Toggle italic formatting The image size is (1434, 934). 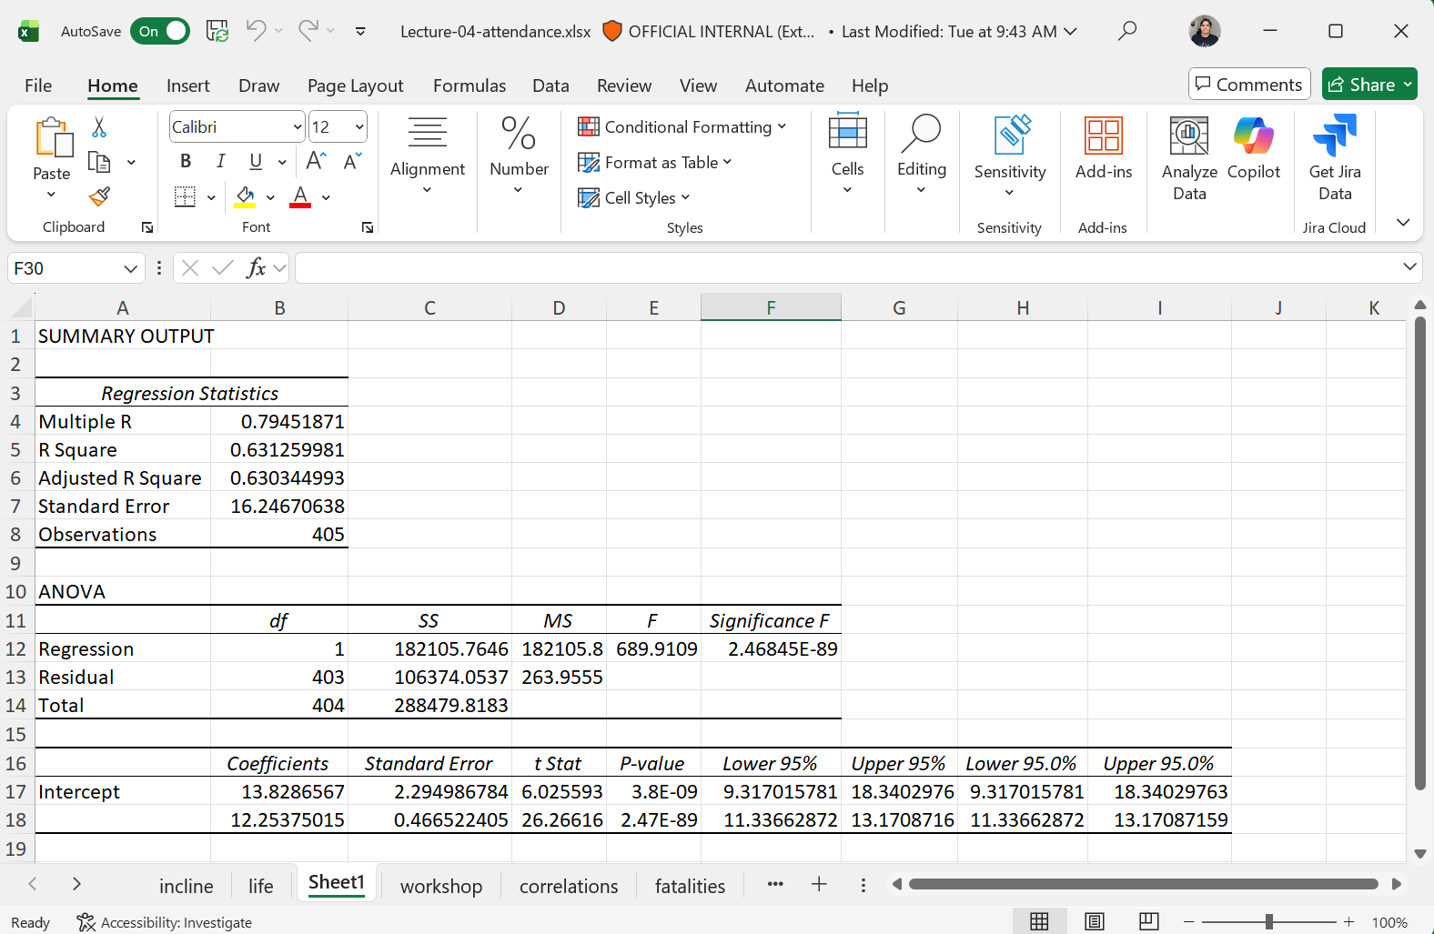[220, 162]
